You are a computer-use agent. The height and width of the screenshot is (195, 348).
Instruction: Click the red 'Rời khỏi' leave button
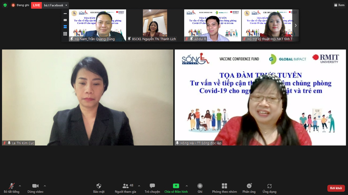(x=336, y=188)
